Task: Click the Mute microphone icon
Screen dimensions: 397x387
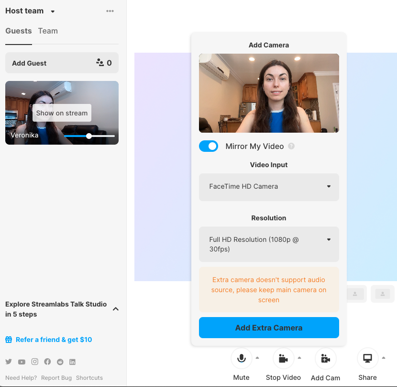Action: click(241, 358)
